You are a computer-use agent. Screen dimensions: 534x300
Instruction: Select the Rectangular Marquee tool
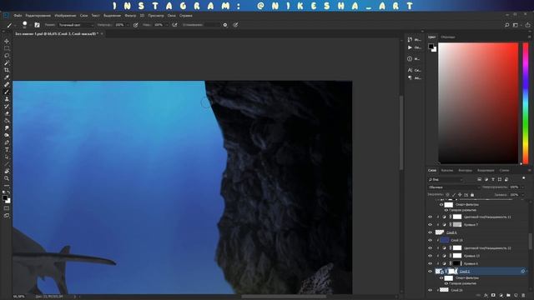pos(7,48)
